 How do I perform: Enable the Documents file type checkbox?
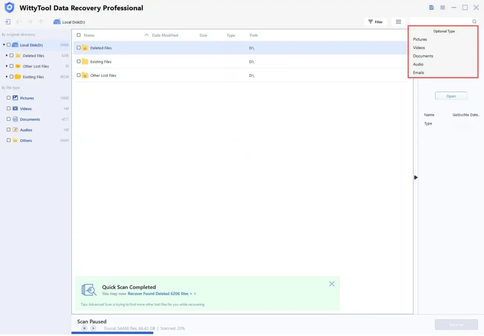tap(9, 119)
